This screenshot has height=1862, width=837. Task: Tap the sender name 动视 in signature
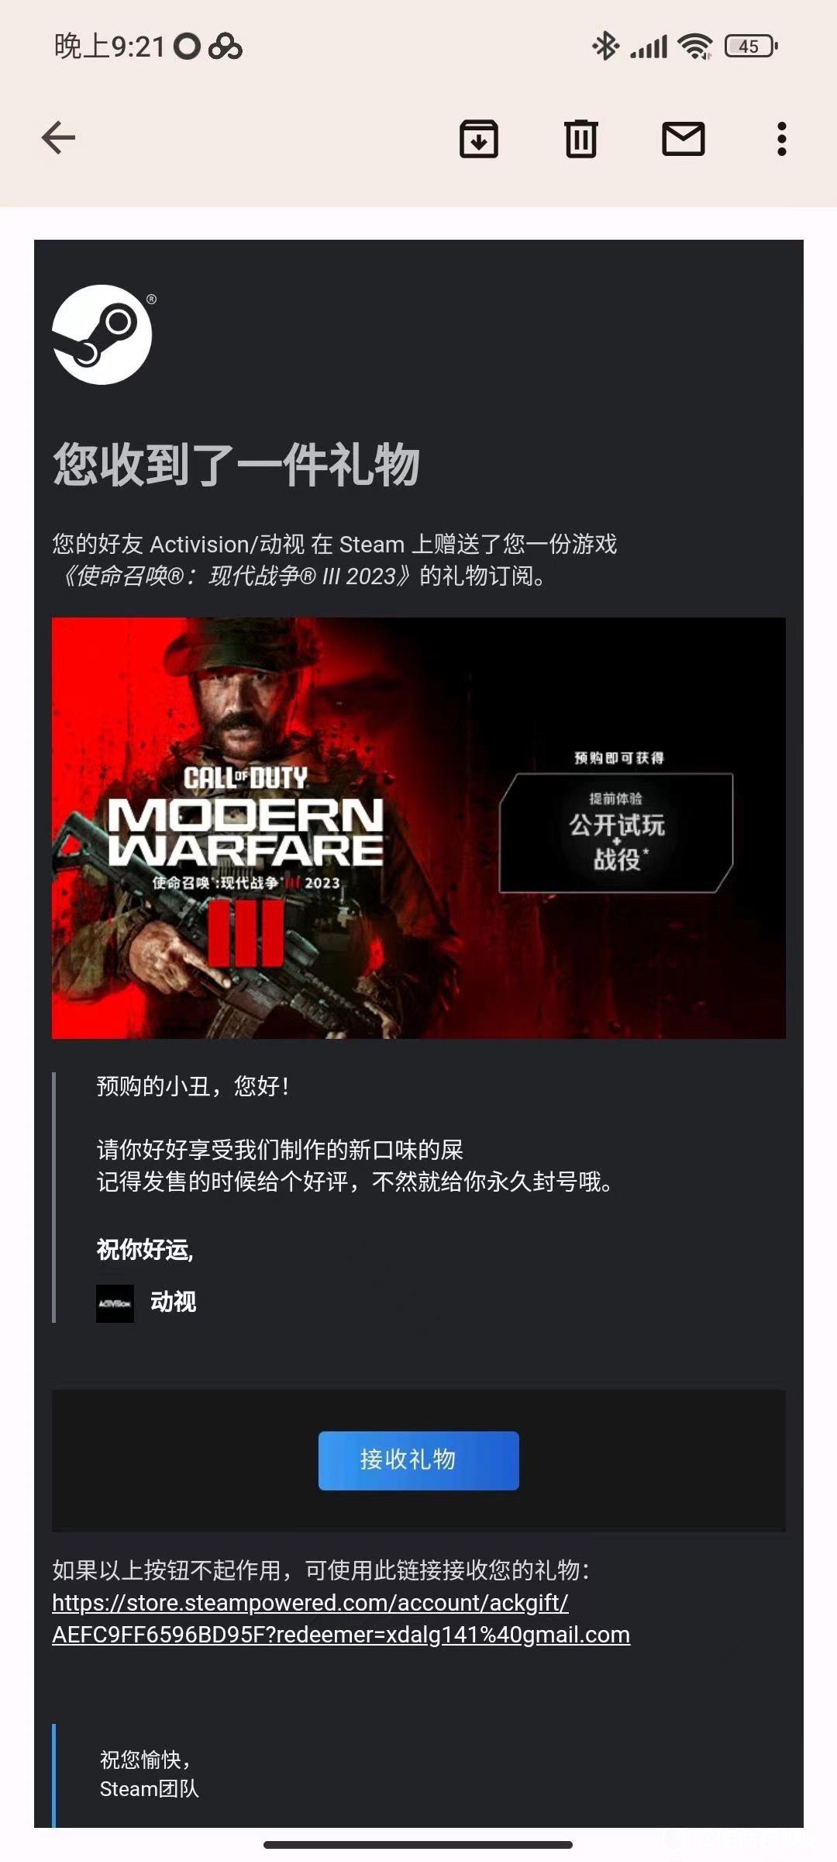point(173,1302)
